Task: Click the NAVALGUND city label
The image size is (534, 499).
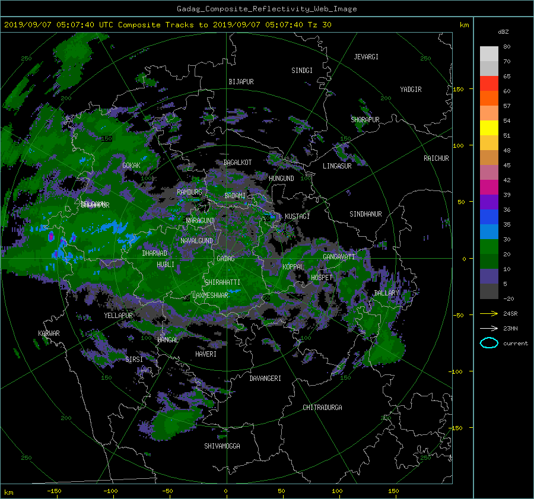Action: [x=196, y=241]
